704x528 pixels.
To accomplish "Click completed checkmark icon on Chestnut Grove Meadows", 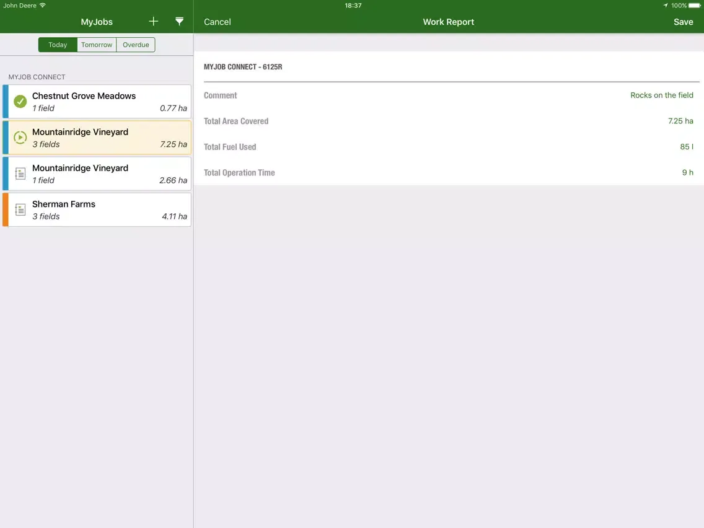I will coord(20,102).
